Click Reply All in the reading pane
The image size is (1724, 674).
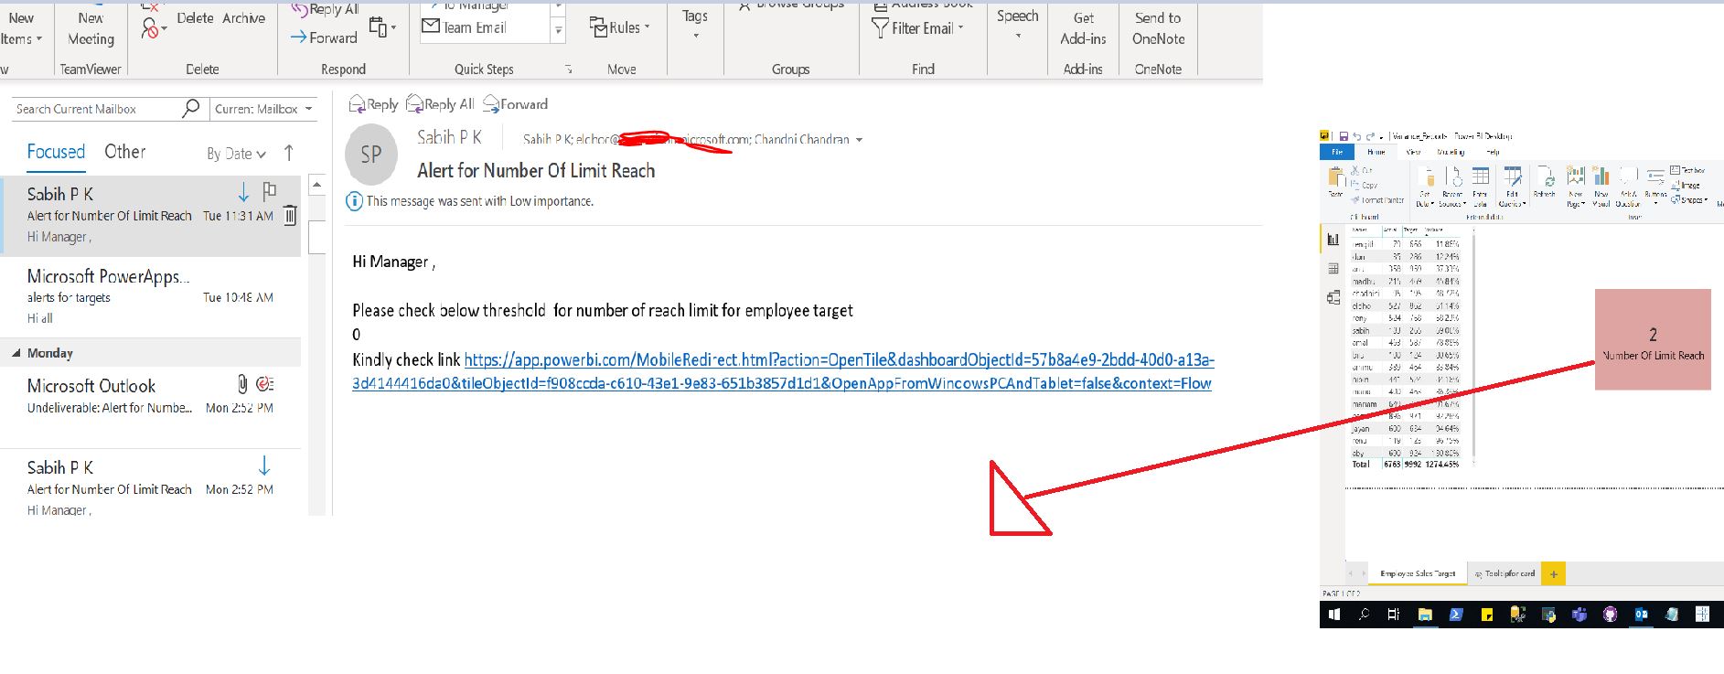[x=440, y=104]
